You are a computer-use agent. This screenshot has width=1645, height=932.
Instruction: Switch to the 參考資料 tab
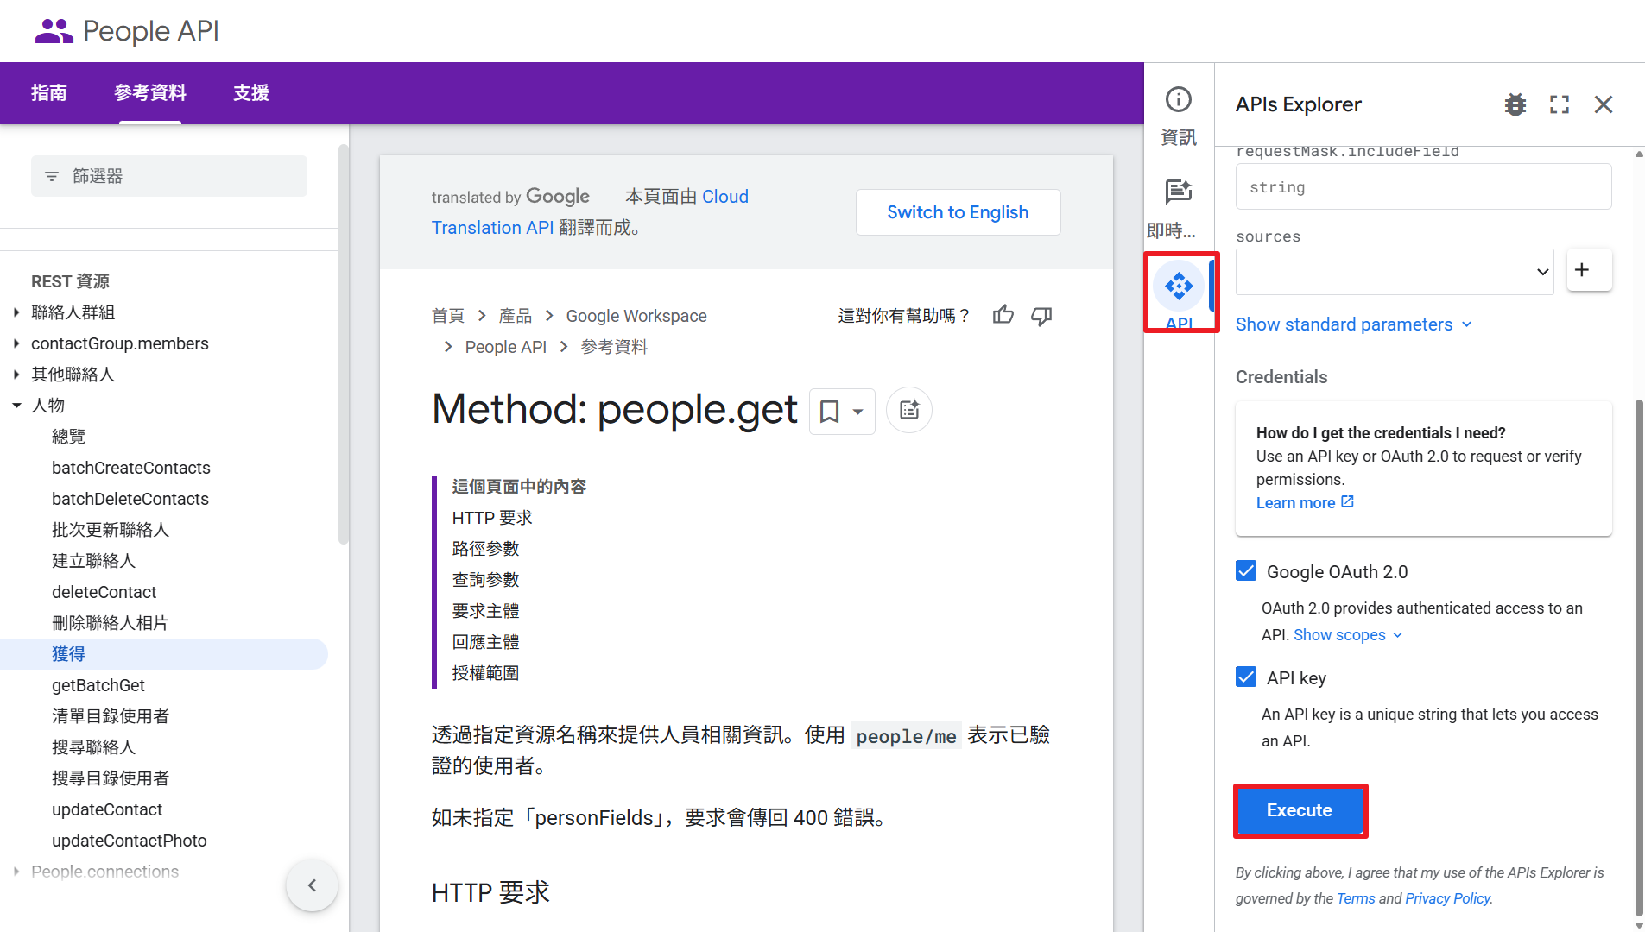pos(150,93)
